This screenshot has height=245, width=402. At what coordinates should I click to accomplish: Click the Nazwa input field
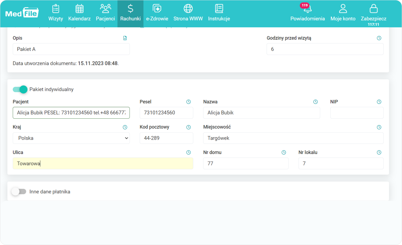click(x=262, y=113)
